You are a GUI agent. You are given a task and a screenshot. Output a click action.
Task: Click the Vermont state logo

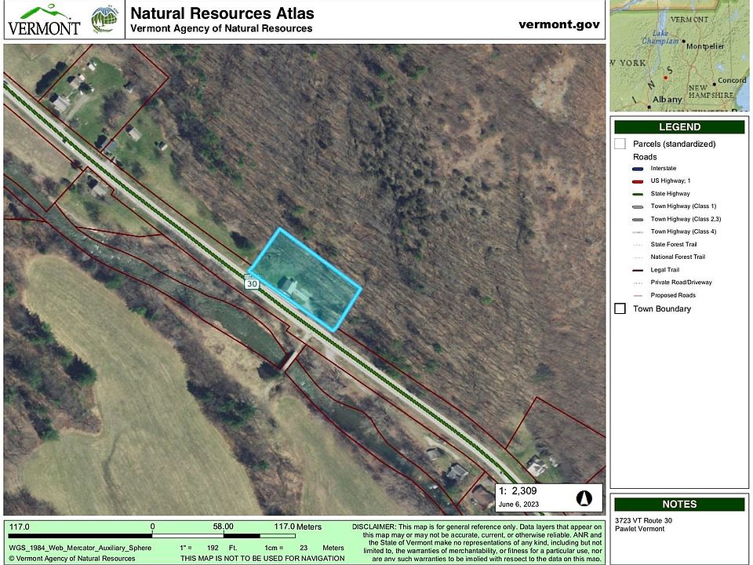[x=44, y=20]
